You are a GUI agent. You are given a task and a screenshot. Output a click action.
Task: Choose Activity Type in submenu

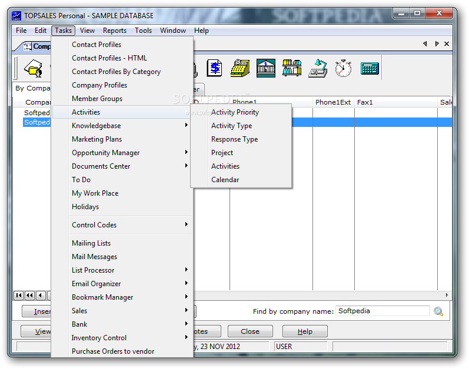[x=241, y=126]
